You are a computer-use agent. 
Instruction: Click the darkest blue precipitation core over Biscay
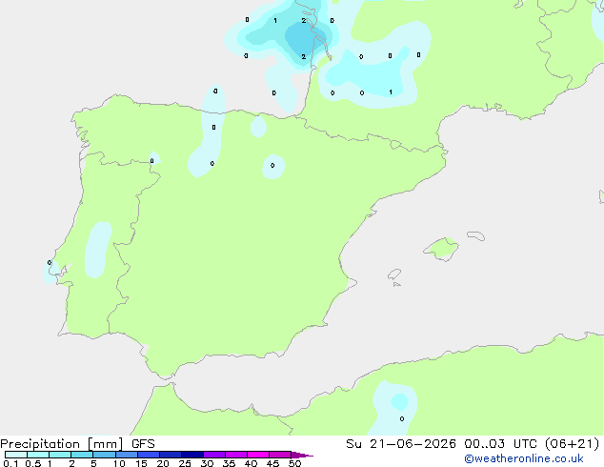click(x=305, y=38)
